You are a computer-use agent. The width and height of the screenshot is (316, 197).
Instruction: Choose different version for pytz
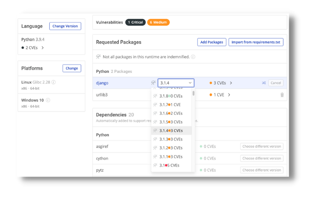click(262, 170)
